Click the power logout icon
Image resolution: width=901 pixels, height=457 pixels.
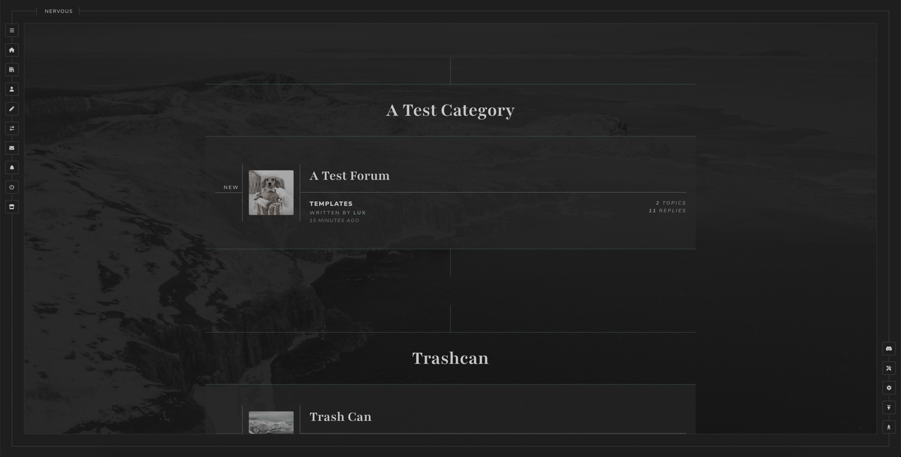pos(11,187)
